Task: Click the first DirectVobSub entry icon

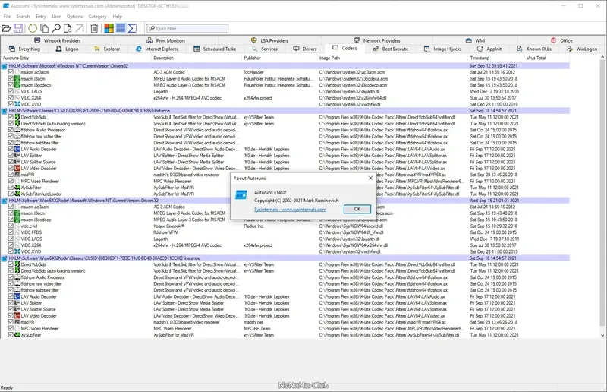Action: click(17, 117)
